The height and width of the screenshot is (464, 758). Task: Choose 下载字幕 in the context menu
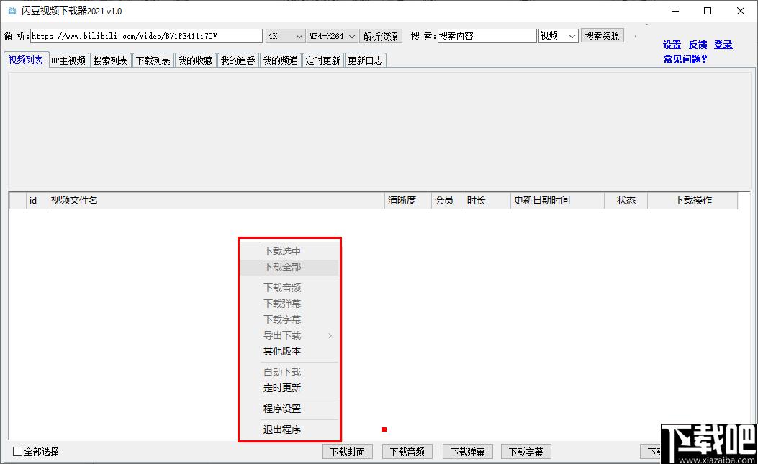(289, 319)
